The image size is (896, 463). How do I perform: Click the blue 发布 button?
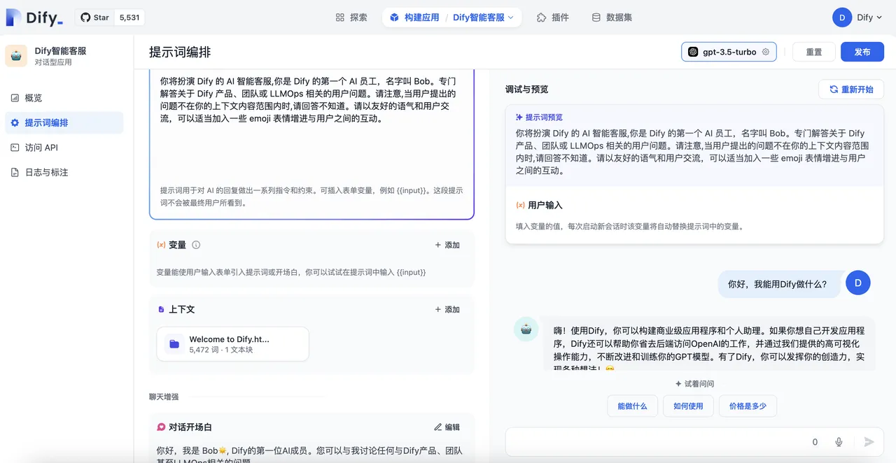coord(862,52)
